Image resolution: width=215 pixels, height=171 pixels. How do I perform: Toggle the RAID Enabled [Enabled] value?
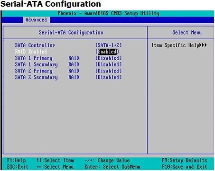[107, 52]
